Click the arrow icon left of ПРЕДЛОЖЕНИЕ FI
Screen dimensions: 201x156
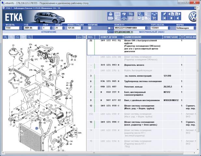click(x=110, y=32)
